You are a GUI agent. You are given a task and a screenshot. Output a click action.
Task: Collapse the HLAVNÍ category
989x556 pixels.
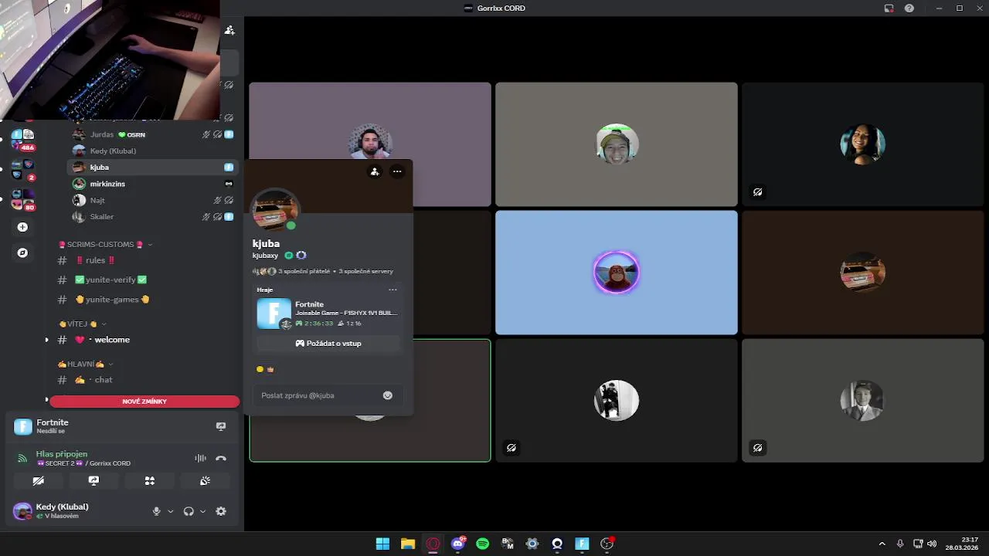(x=85, y=364)
